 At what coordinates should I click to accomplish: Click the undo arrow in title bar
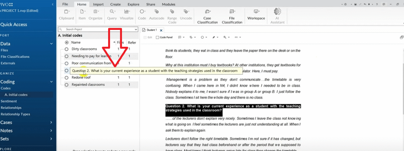[365, 4]
